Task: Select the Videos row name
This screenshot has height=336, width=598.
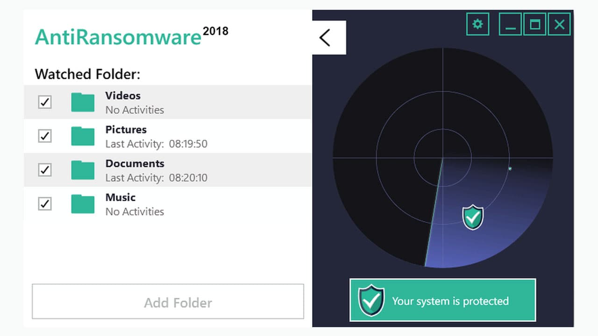Action: (x=123, y=96)
